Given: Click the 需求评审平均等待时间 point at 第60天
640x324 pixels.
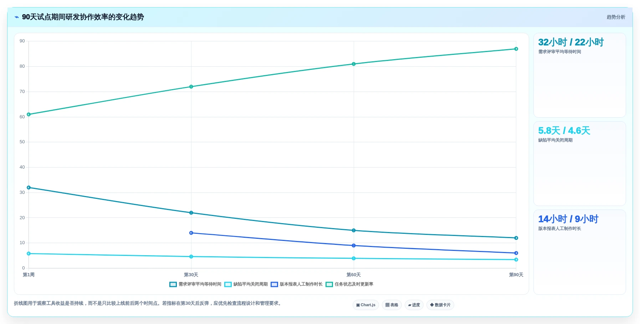Looking at the screenshot, I should 354,231.
